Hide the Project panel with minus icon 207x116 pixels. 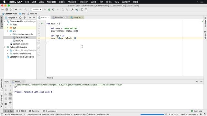pos(34,17)
